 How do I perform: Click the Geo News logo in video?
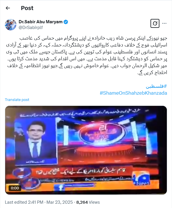[x=141, y=178]
